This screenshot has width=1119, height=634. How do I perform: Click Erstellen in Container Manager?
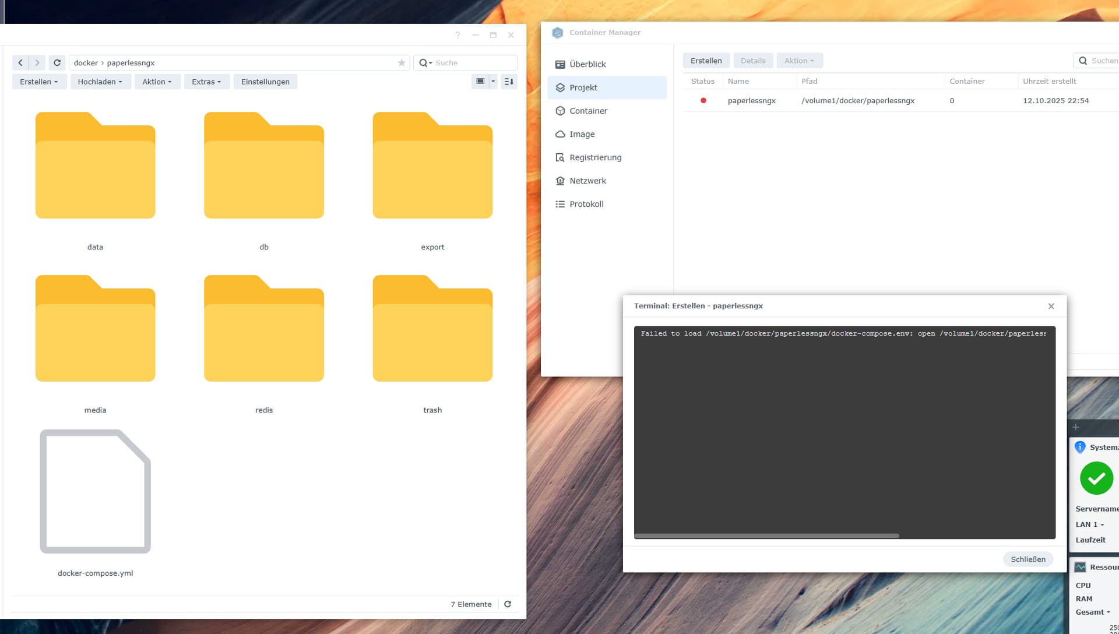706,61
